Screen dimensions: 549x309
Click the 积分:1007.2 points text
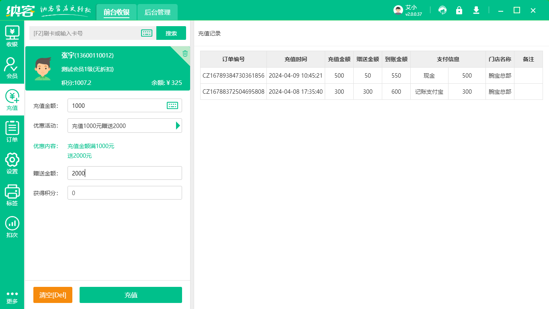click(x=76, y=83)
